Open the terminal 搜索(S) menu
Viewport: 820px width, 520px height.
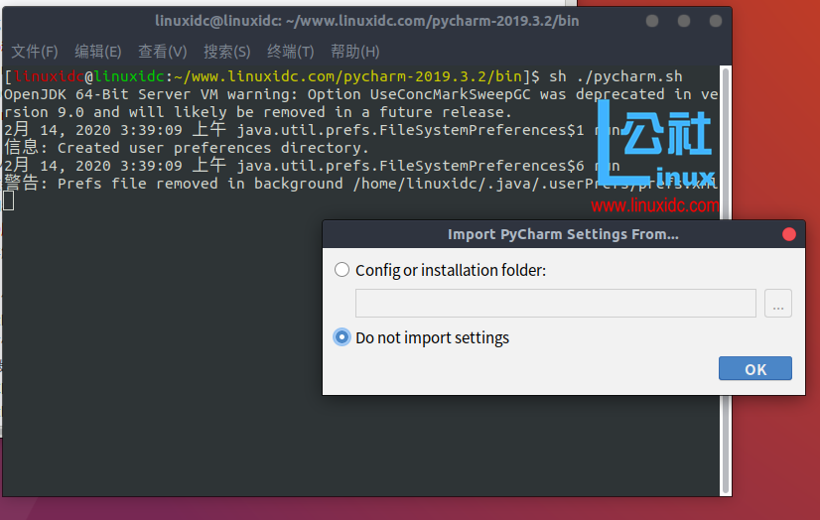(x=227, y=52)
